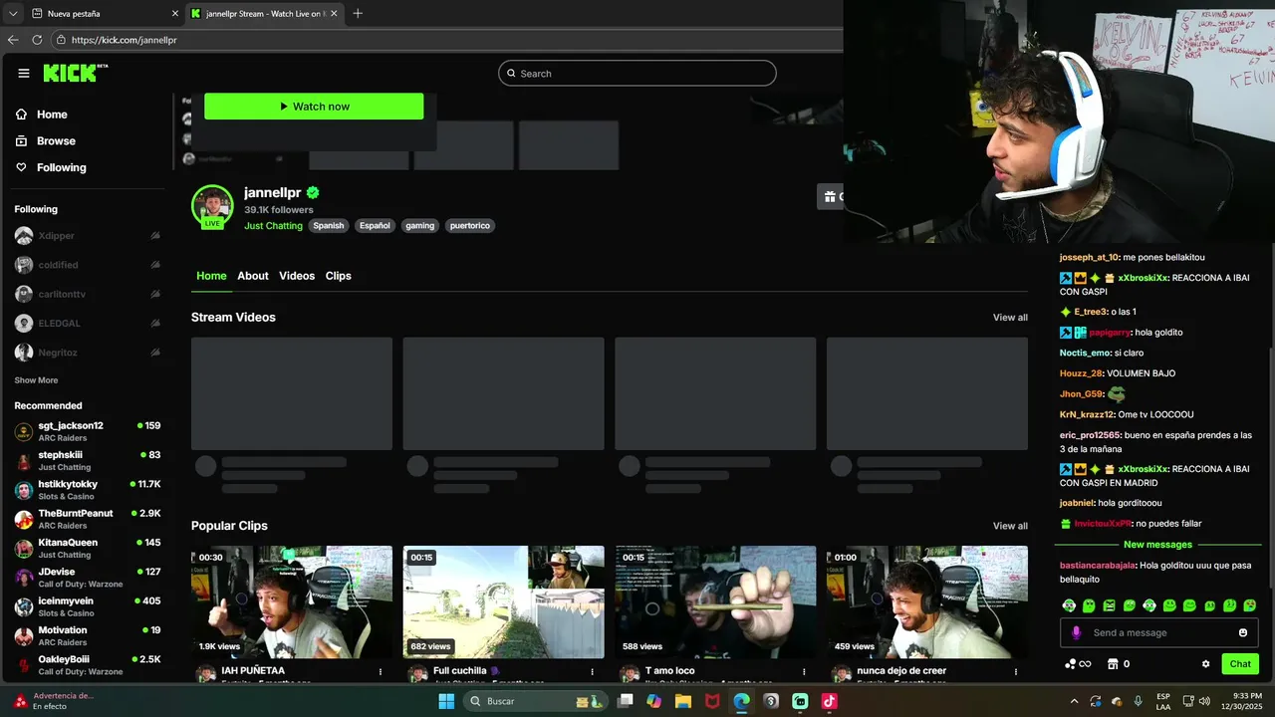Open Xdipper in the Following list
This screenshot has width=1275, height=717.
(x=88, y=236)
